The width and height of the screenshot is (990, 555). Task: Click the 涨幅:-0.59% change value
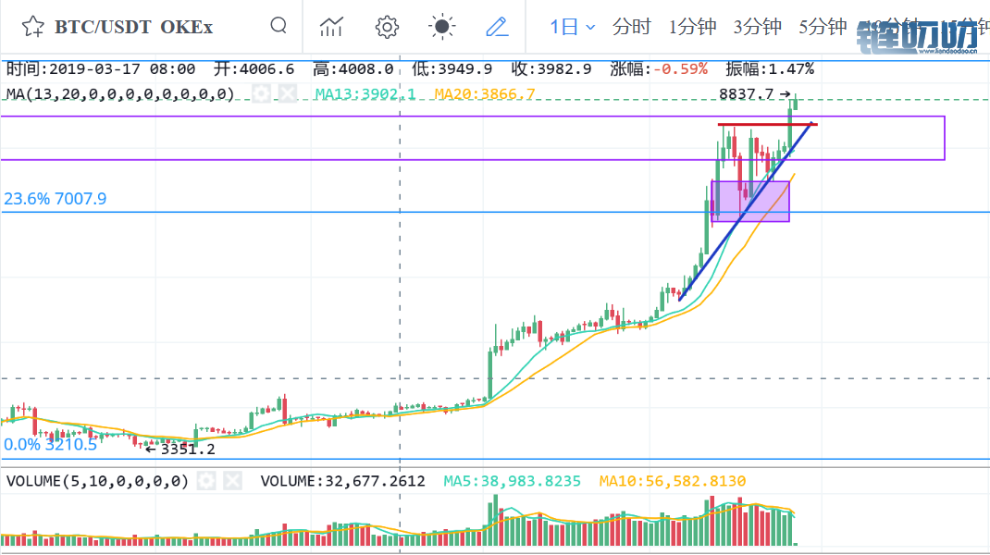point(659,68)
